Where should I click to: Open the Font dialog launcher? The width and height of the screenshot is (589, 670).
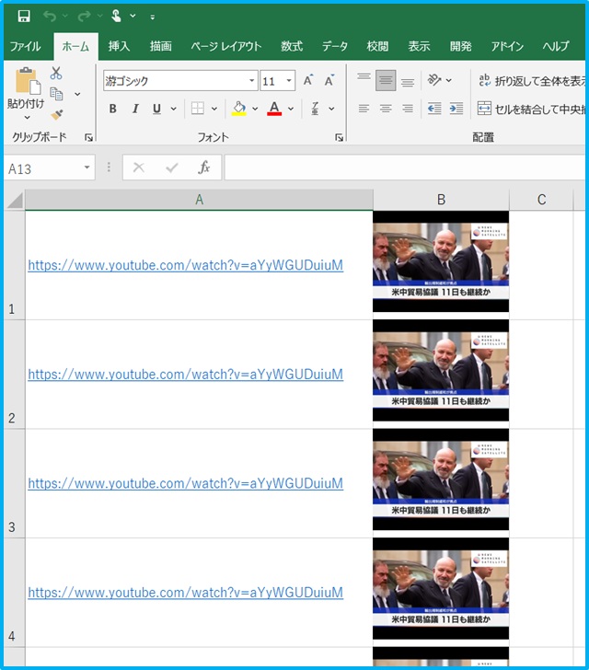339,137
